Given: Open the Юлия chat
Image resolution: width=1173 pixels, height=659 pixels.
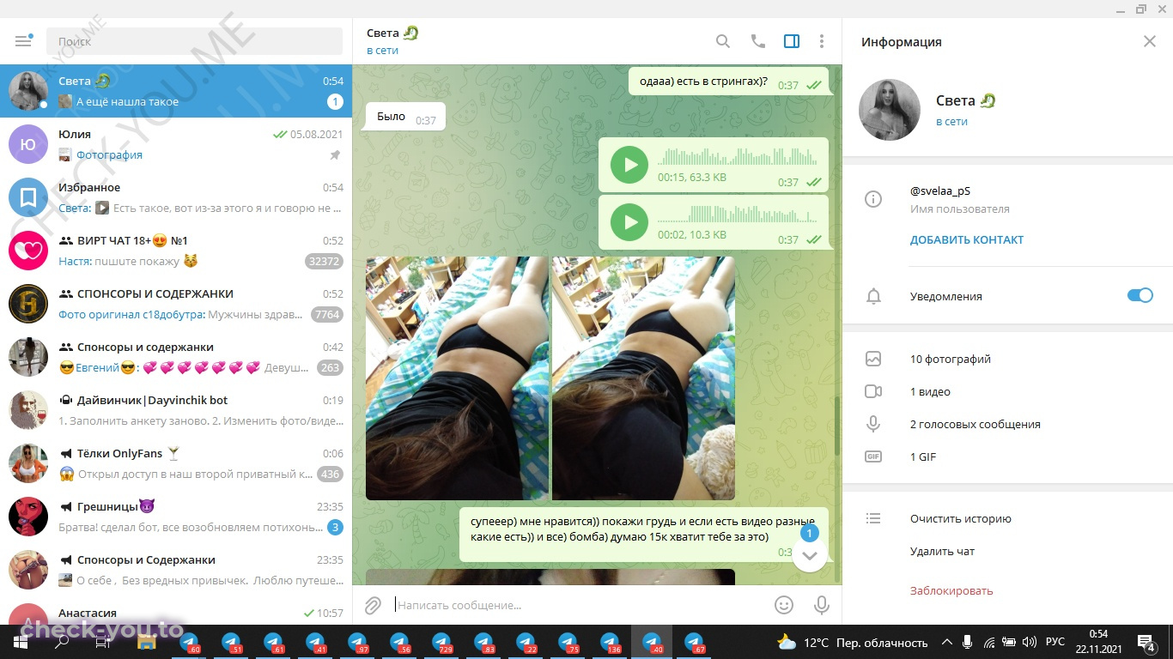Looking at the screenshot, I should pos(176,144).
